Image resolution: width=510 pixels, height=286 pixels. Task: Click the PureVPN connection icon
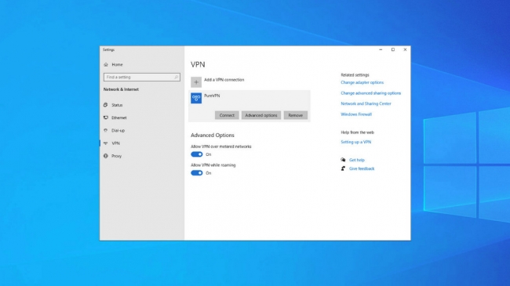(196, 98)
